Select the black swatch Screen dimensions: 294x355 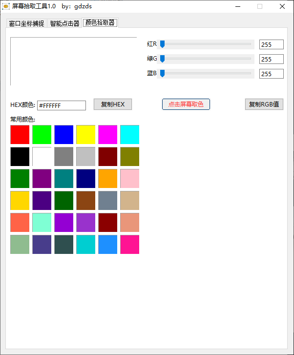click(x=20, y=156)
